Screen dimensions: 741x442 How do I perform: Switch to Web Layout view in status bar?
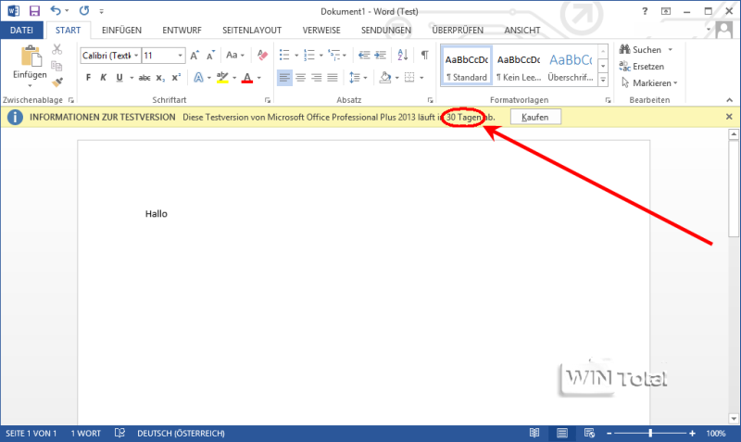(589, 433)
